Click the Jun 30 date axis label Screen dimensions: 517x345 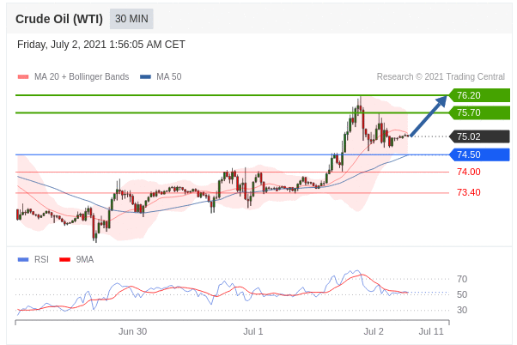[132, 331]
